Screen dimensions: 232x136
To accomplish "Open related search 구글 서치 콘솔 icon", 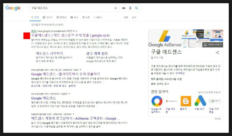I will pos(215,101).
